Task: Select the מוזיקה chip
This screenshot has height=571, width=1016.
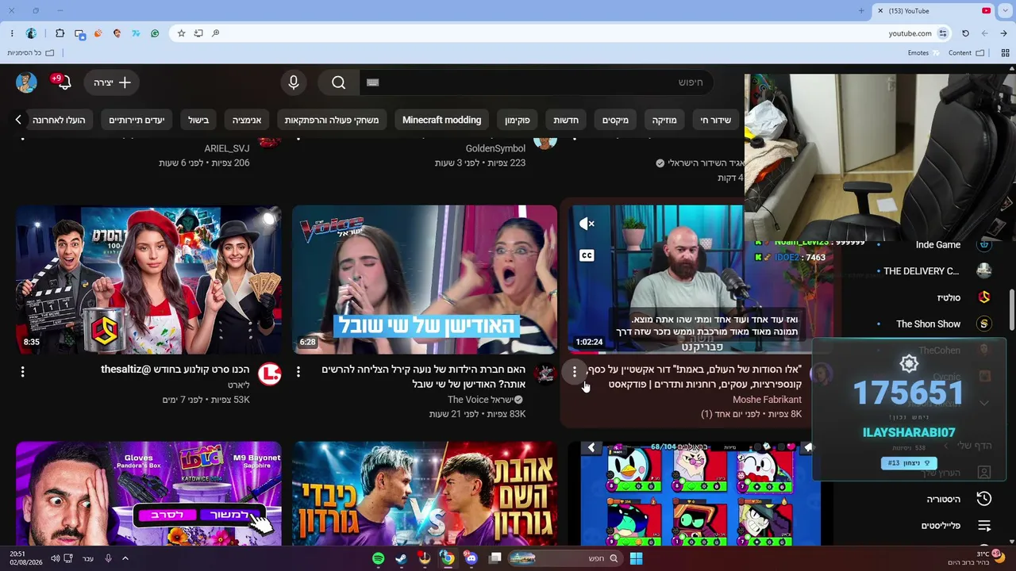Action: click(664, 120)
